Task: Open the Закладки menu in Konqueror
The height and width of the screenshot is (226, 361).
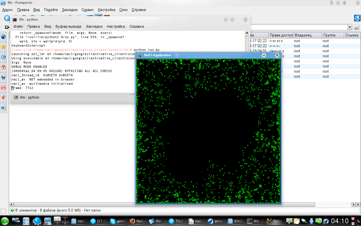Action: [70, 10]
